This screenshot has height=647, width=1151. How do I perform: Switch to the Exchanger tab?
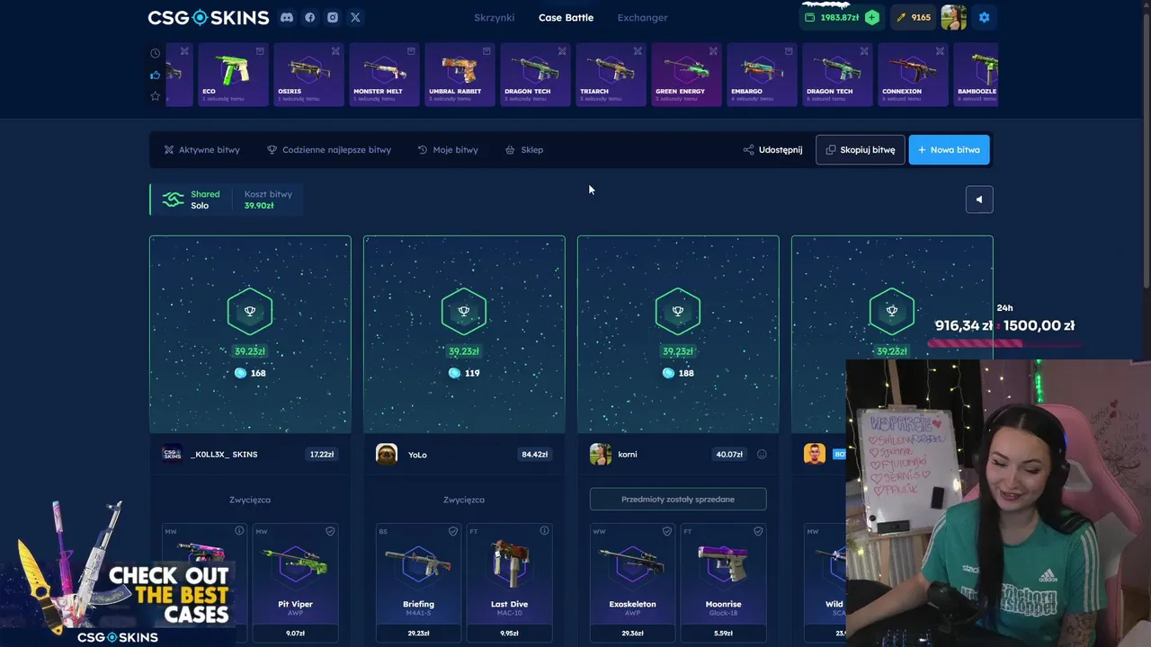[642, 17]
